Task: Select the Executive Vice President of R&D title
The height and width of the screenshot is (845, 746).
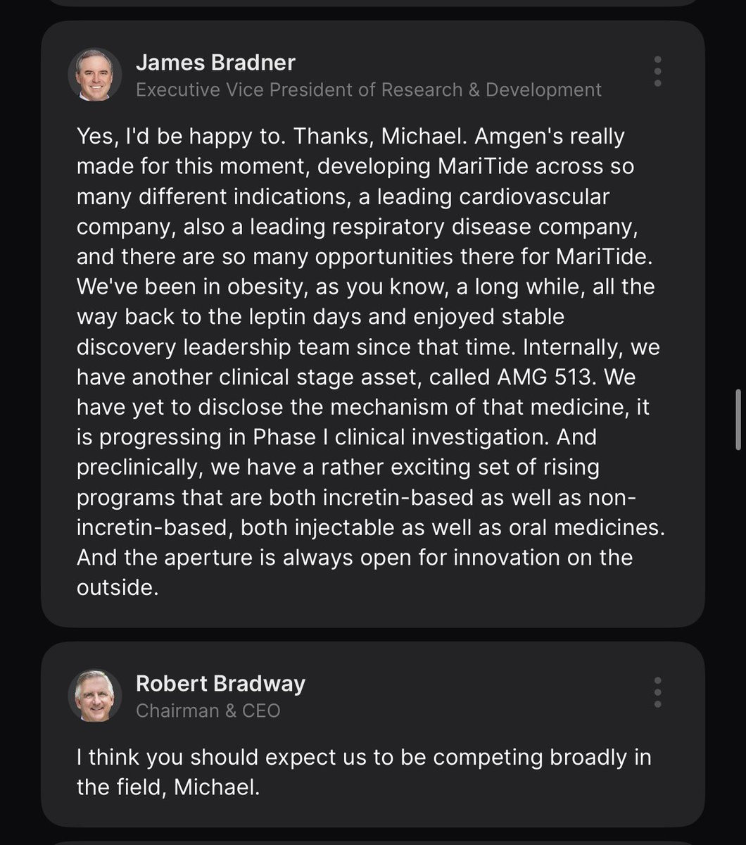Action: point(369,90)
